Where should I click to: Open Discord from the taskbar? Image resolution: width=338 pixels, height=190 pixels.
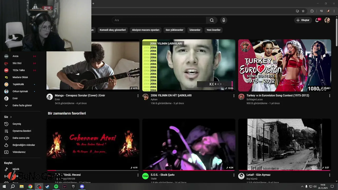[82, 187]
